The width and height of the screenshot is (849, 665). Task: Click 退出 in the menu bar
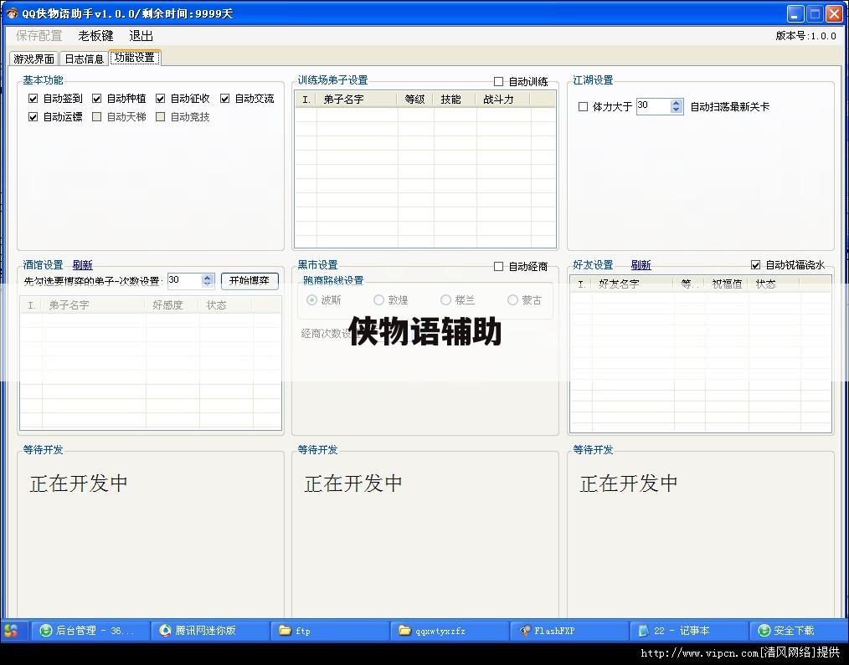coord(141,36)
